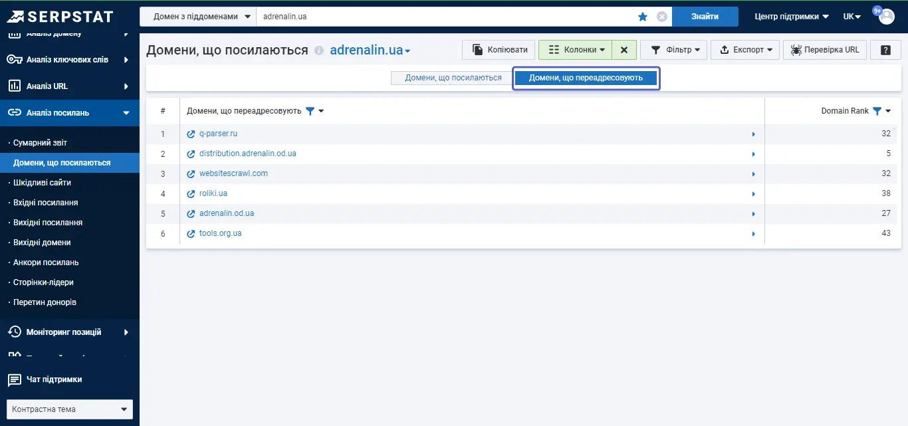Sort by Domain Rank arrow
The image size is (908, 426).
click(x=888, y=111)
